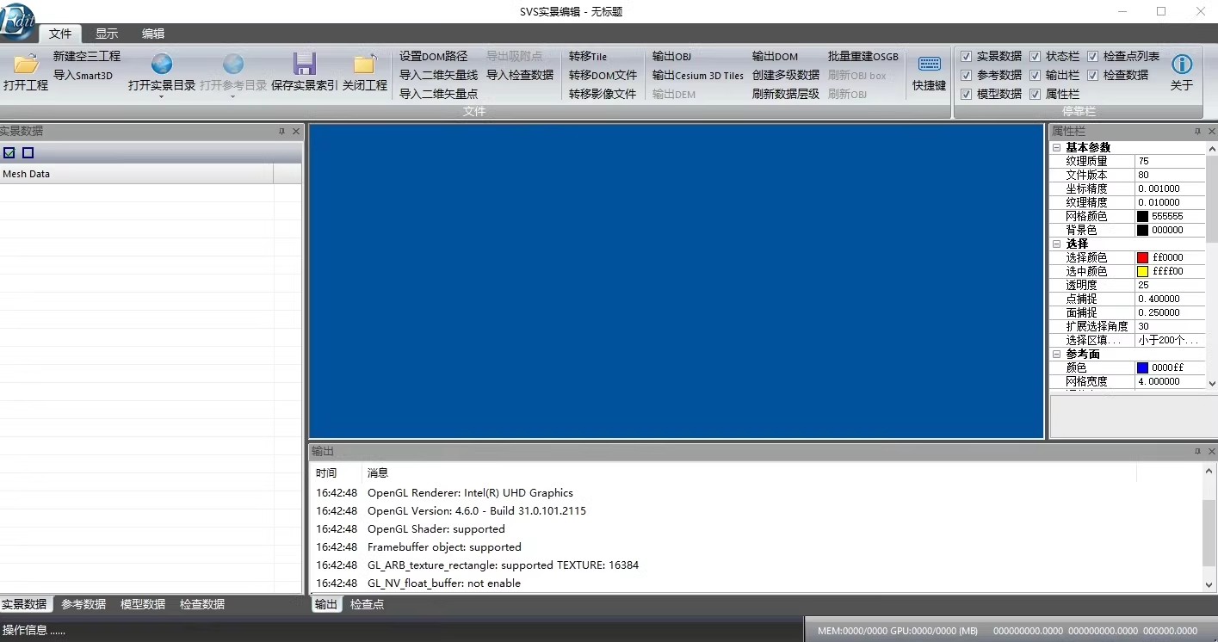This screenshot has height=642, width=1218.
Task: Click the 选中颜色 yellow color swatch
Action: click(1142, 271)
